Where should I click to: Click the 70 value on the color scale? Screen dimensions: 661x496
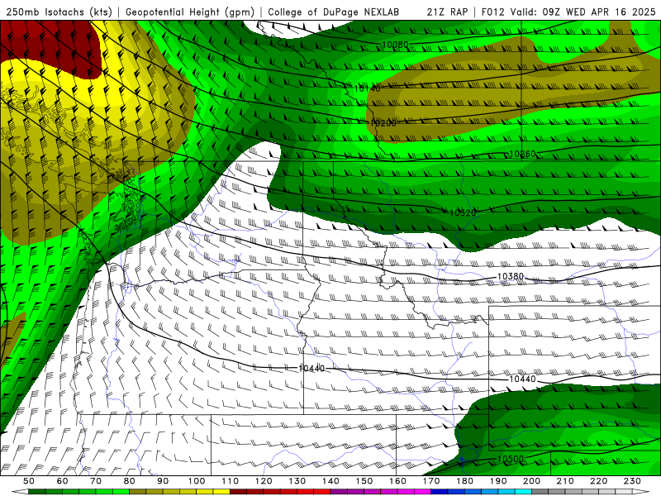click(x=96, y=481)
